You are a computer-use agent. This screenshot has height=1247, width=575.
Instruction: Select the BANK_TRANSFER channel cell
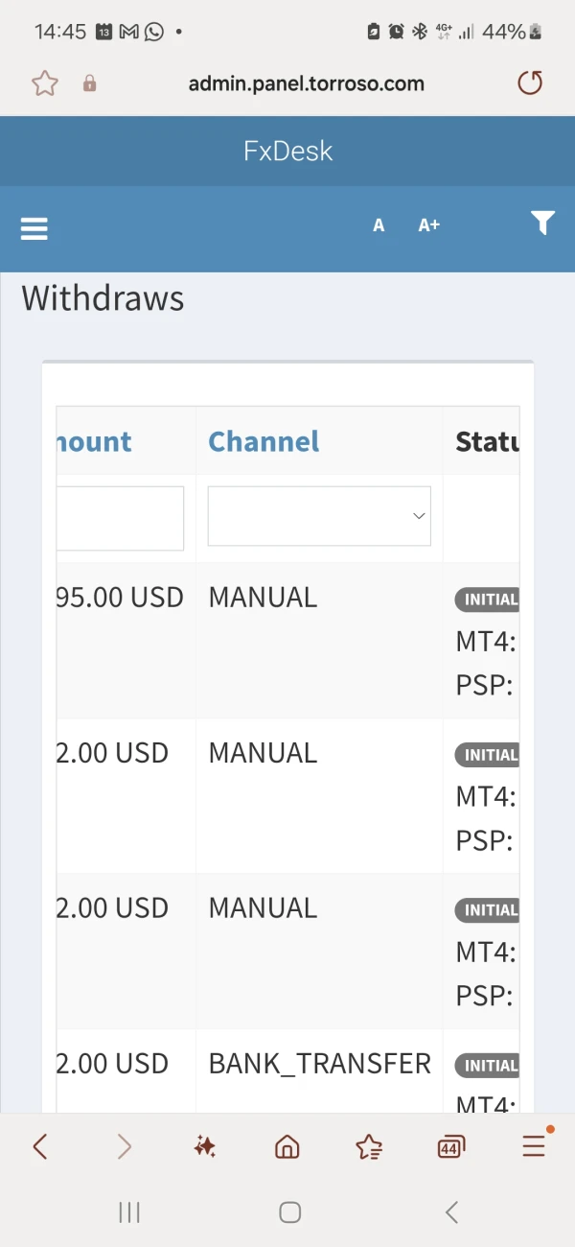click(319, 1064)
